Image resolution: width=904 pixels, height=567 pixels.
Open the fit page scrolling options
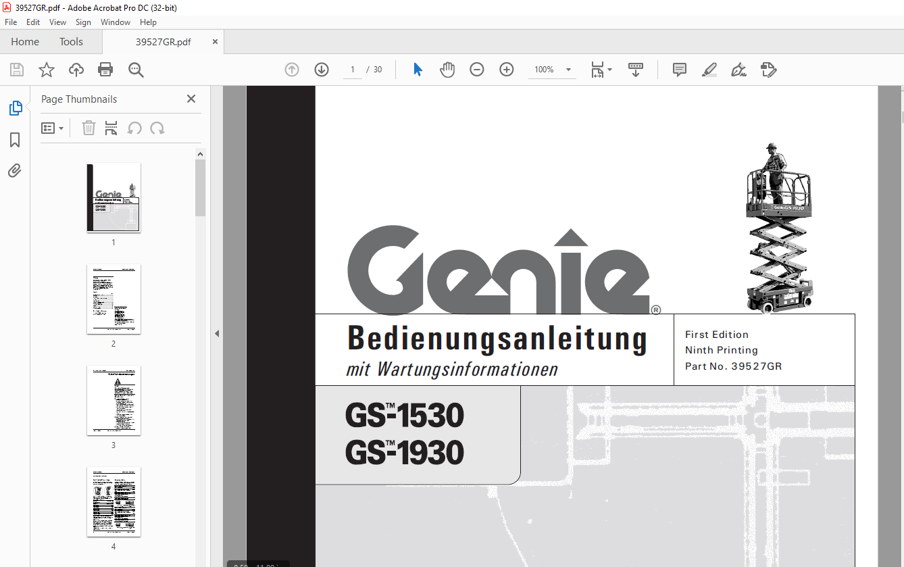[x=601, y=70]
